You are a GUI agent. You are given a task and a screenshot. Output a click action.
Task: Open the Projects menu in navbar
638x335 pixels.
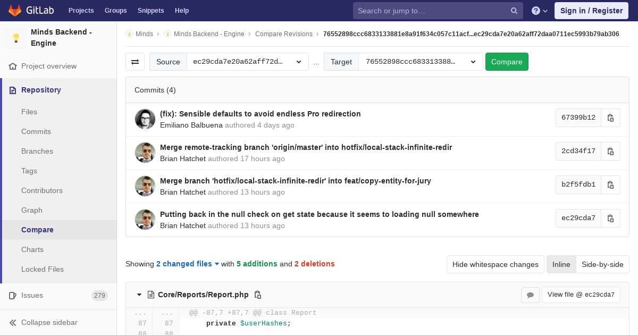click(81, 11)
